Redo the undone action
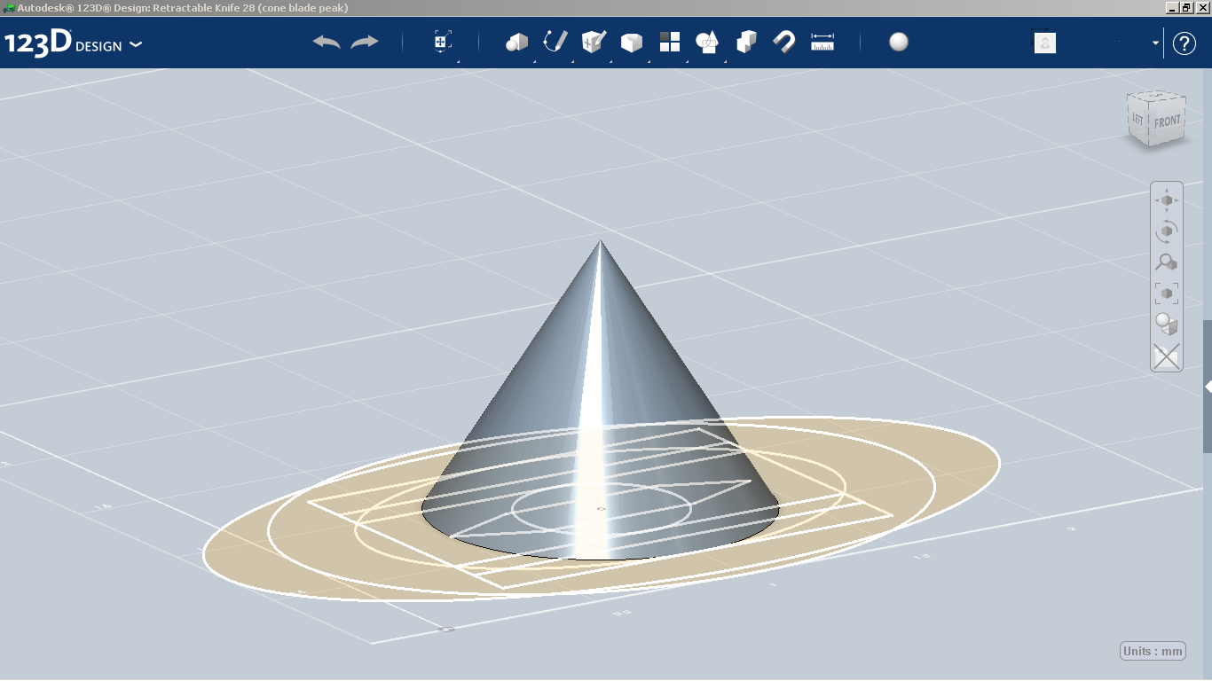The image size is (1212, 681). 365,42
